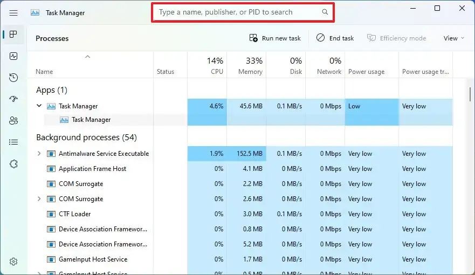Viewport: 475px width, 275px height.
Task: Sort by CPU usage column
Action: [x=207, y=65]
